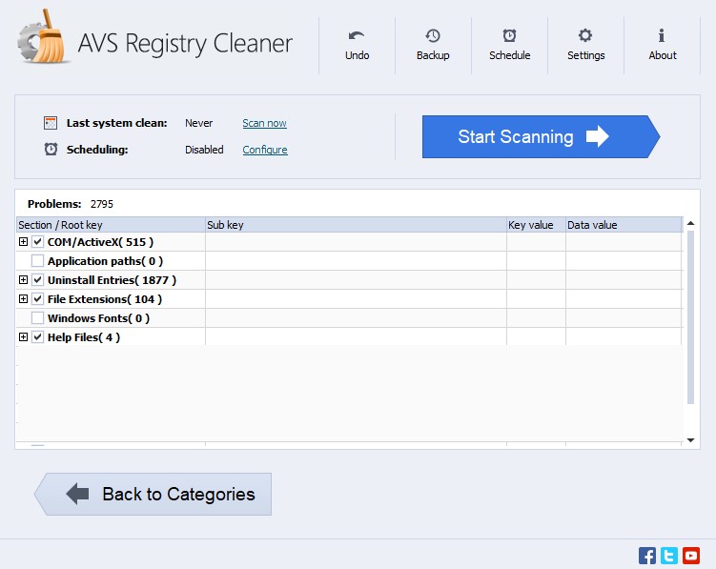This screenshot has width=716, height=569.
Task: Select the Application paths( 0 ) row label
Action: click(105, 261)
